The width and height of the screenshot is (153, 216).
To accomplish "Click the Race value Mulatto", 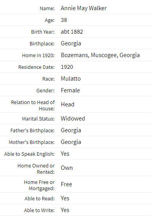I will [71, 79].
